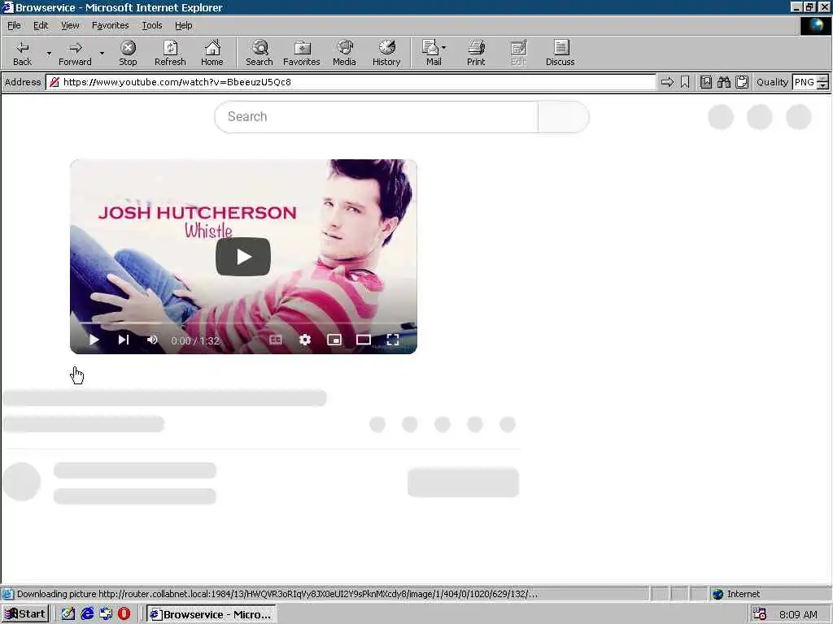Click the YouTube search submit button
The width and height of the screenshot is (833, 624).
563,117
